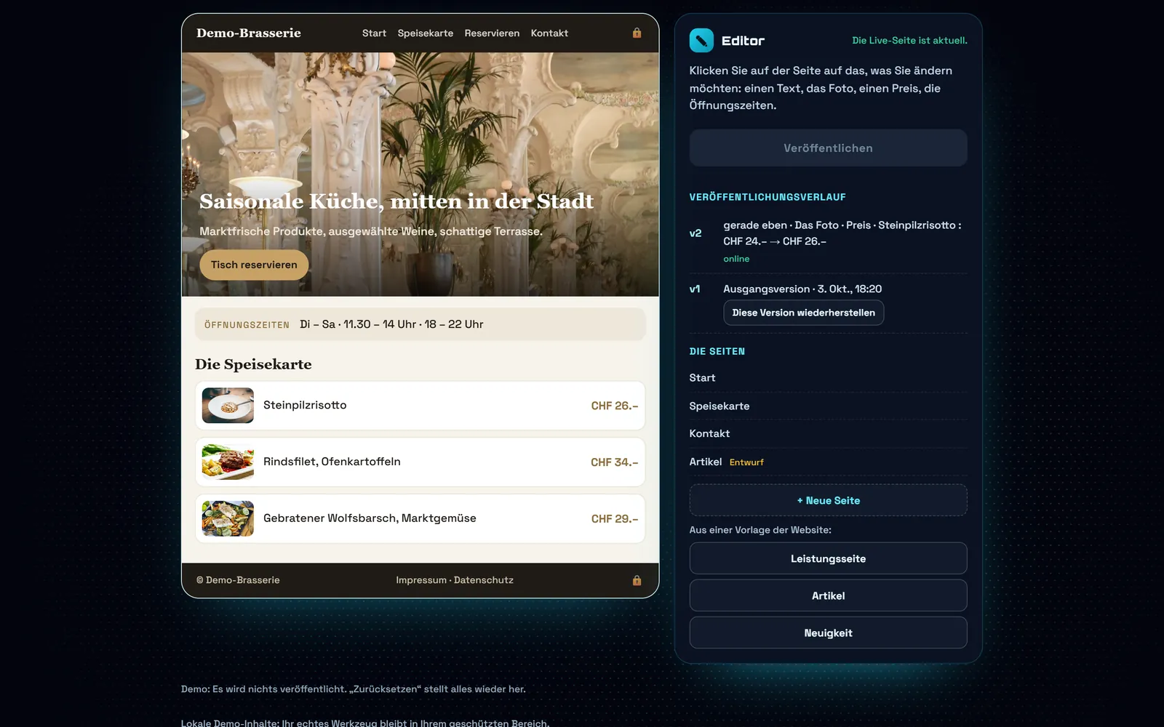Edit the CHF 26.– price of Steinpilzrisotto

coord(614,406)
